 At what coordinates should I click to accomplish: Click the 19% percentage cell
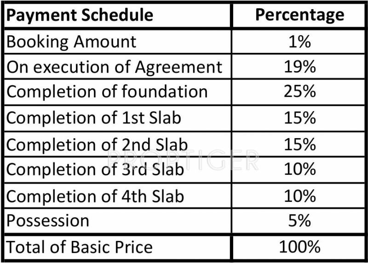299,67
